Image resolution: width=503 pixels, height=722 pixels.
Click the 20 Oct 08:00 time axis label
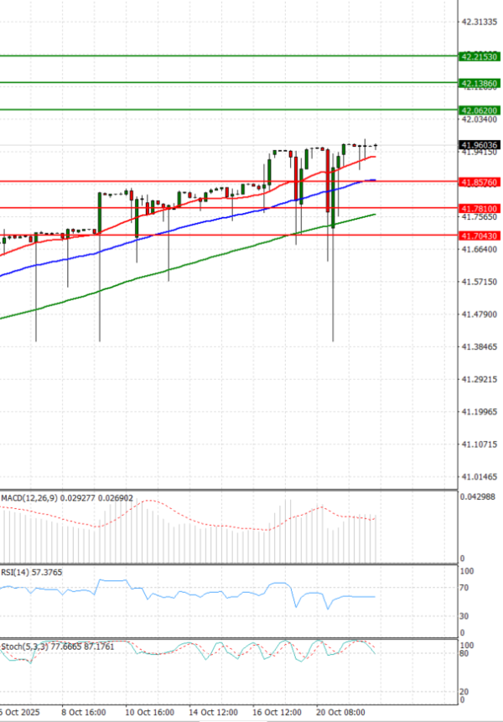(340, 713)
